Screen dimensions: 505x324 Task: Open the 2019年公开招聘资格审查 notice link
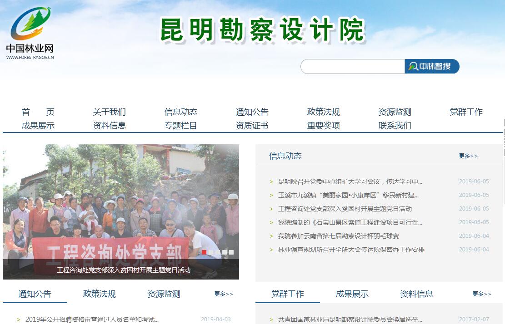pyautogui.click(x=92, y=319)
